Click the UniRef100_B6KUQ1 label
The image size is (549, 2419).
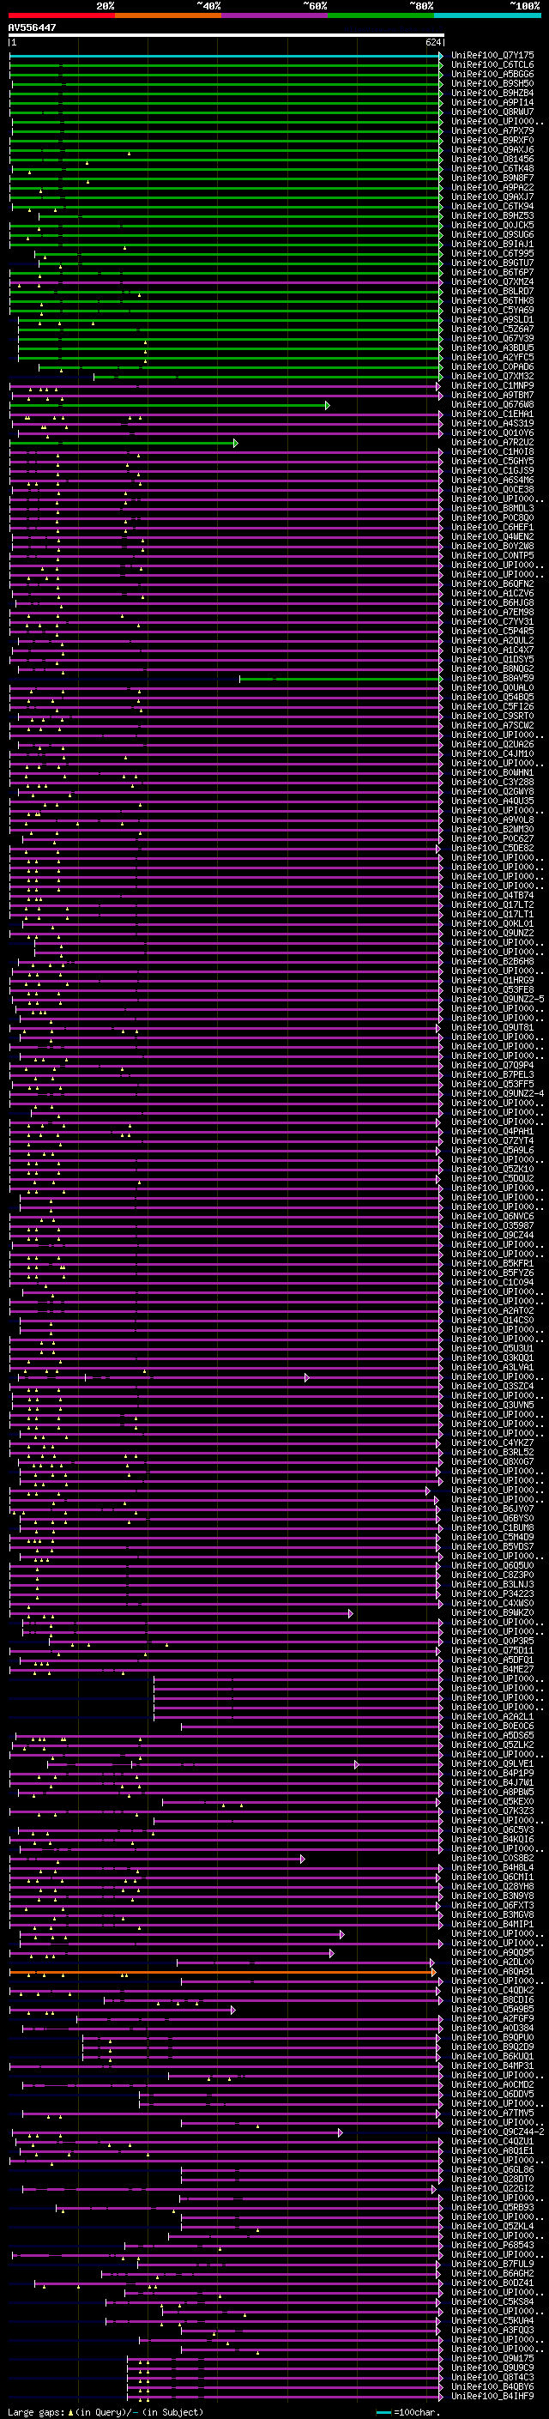pos(492,2057)
